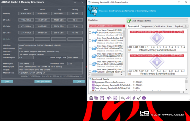
Task: Check the Sandy Bridge-E G.Skill F3-19200C10 box
Action: pos(90,40)
